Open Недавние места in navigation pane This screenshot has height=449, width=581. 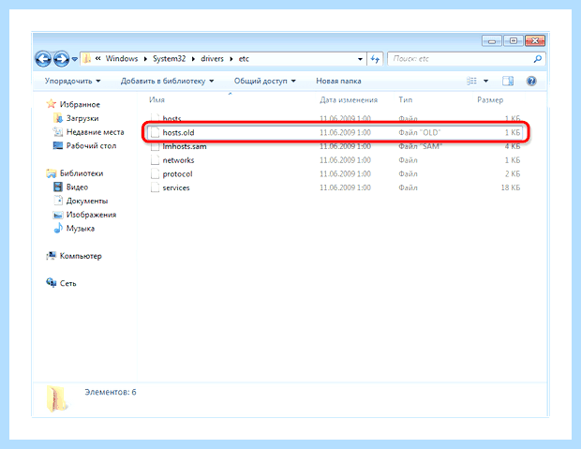click(x=96, y=132)
